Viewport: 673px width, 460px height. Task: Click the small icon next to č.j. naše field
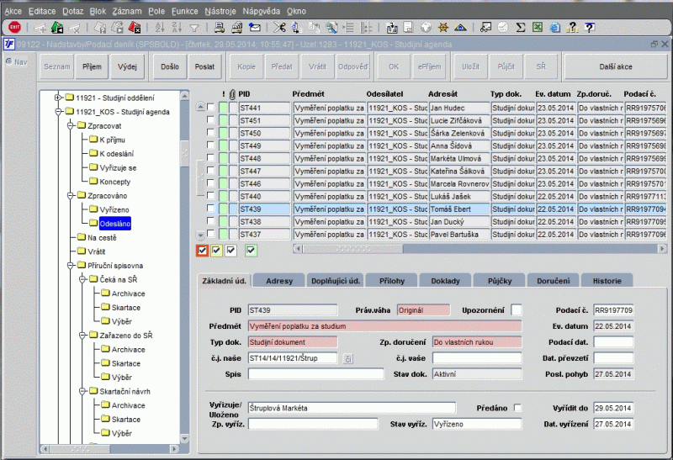click(348, 358)
